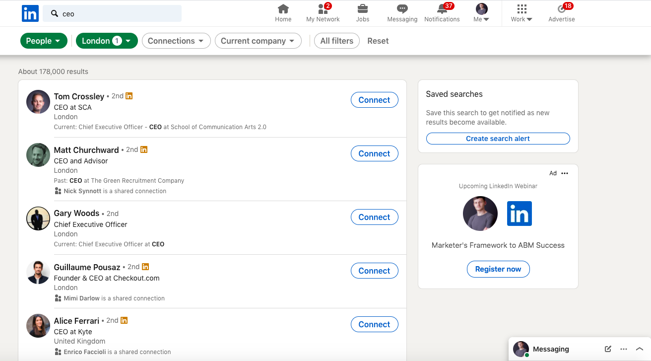
Task: Click the search magnifier icon
Action: click(55, 13)
